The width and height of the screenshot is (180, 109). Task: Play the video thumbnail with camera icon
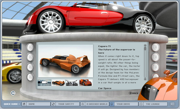(44, 83)
